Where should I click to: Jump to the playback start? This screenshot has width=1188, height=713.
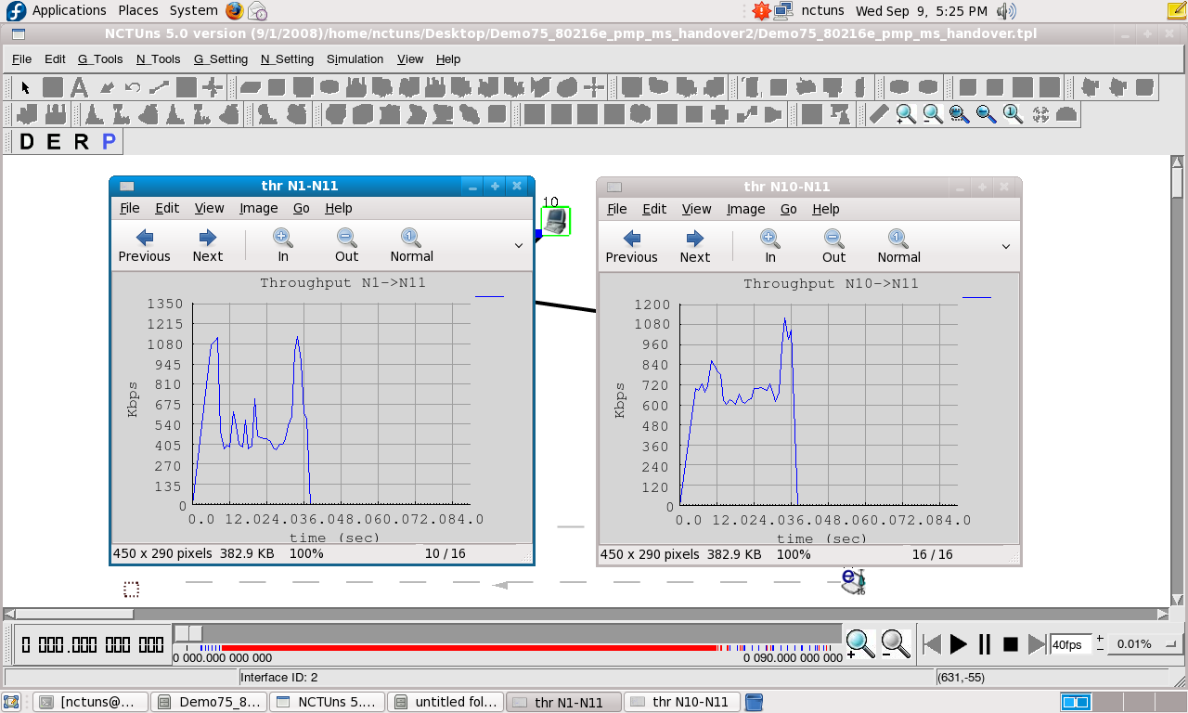coord(933,643)
